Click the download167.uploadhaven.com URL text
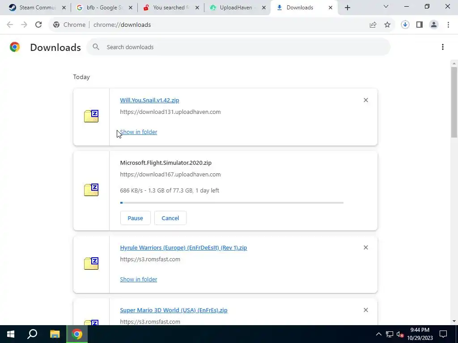This screenshot has height=343, width=458. tap(170, 175)
